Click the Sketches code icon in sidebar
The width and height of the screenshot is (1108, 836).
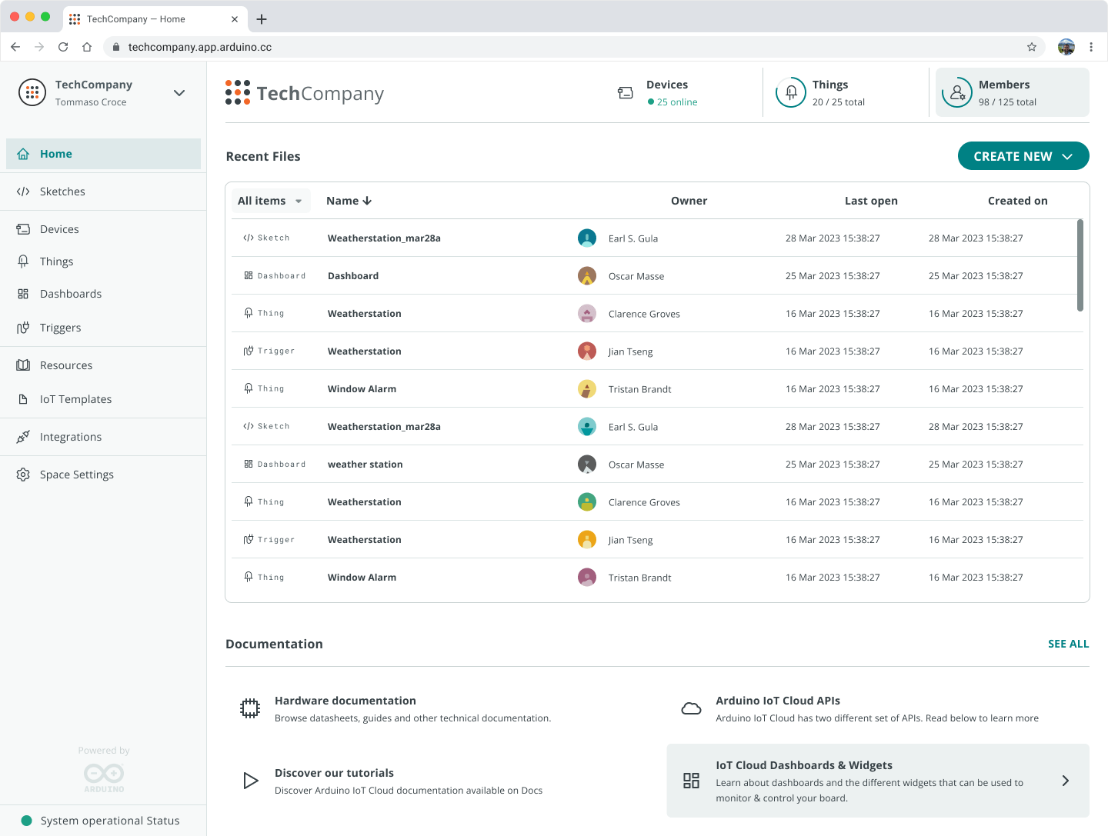pos(23,192)
